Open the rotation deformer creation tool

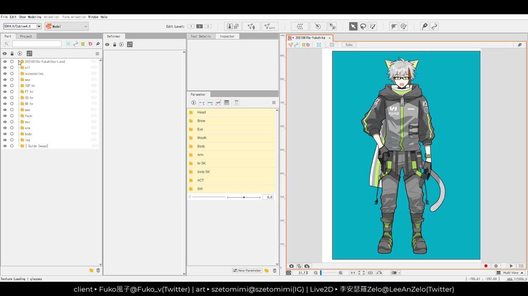tap(317, 26)
